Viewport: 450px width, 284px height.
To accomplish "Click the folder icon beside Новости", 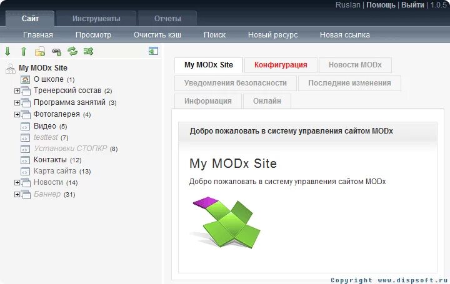I will tap(26, 182).
